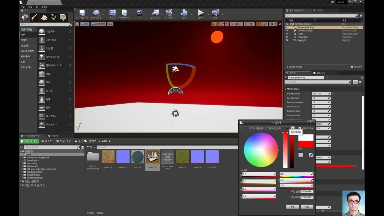Click the Save Current Level toolbar icon
384x216 pixels.
coord(82,13)
